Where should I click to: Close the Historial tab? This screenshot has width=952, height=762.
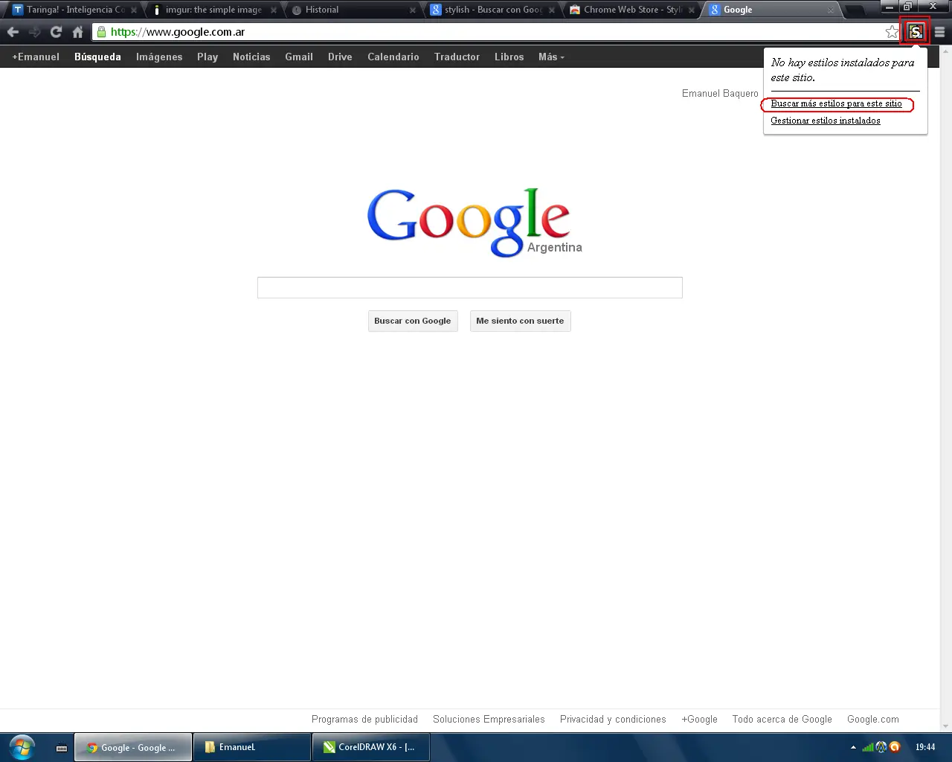(413, 10)
